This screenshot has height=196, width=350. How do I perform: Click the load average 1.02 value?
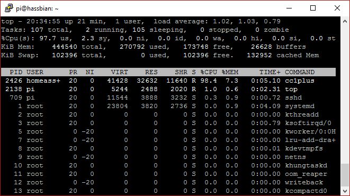point(221,21)
